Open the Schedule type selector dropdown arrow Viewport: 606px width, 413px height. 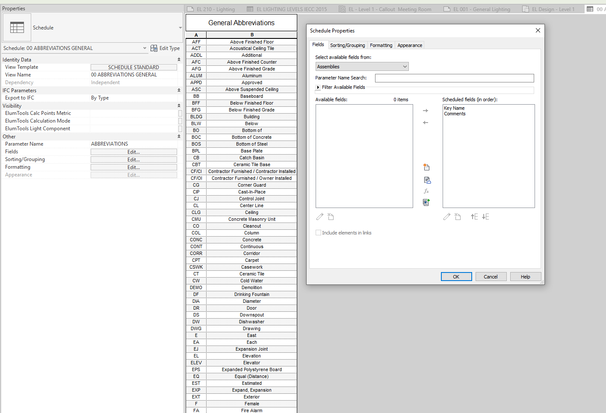coord(180,28)
